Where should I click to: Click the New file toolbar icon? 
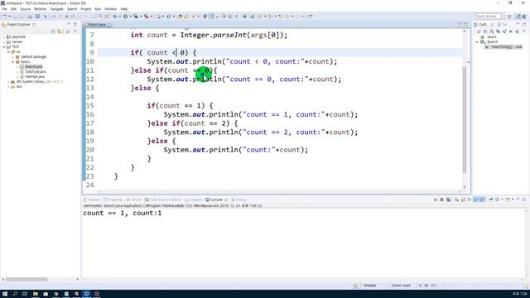(x=5, y=17)
